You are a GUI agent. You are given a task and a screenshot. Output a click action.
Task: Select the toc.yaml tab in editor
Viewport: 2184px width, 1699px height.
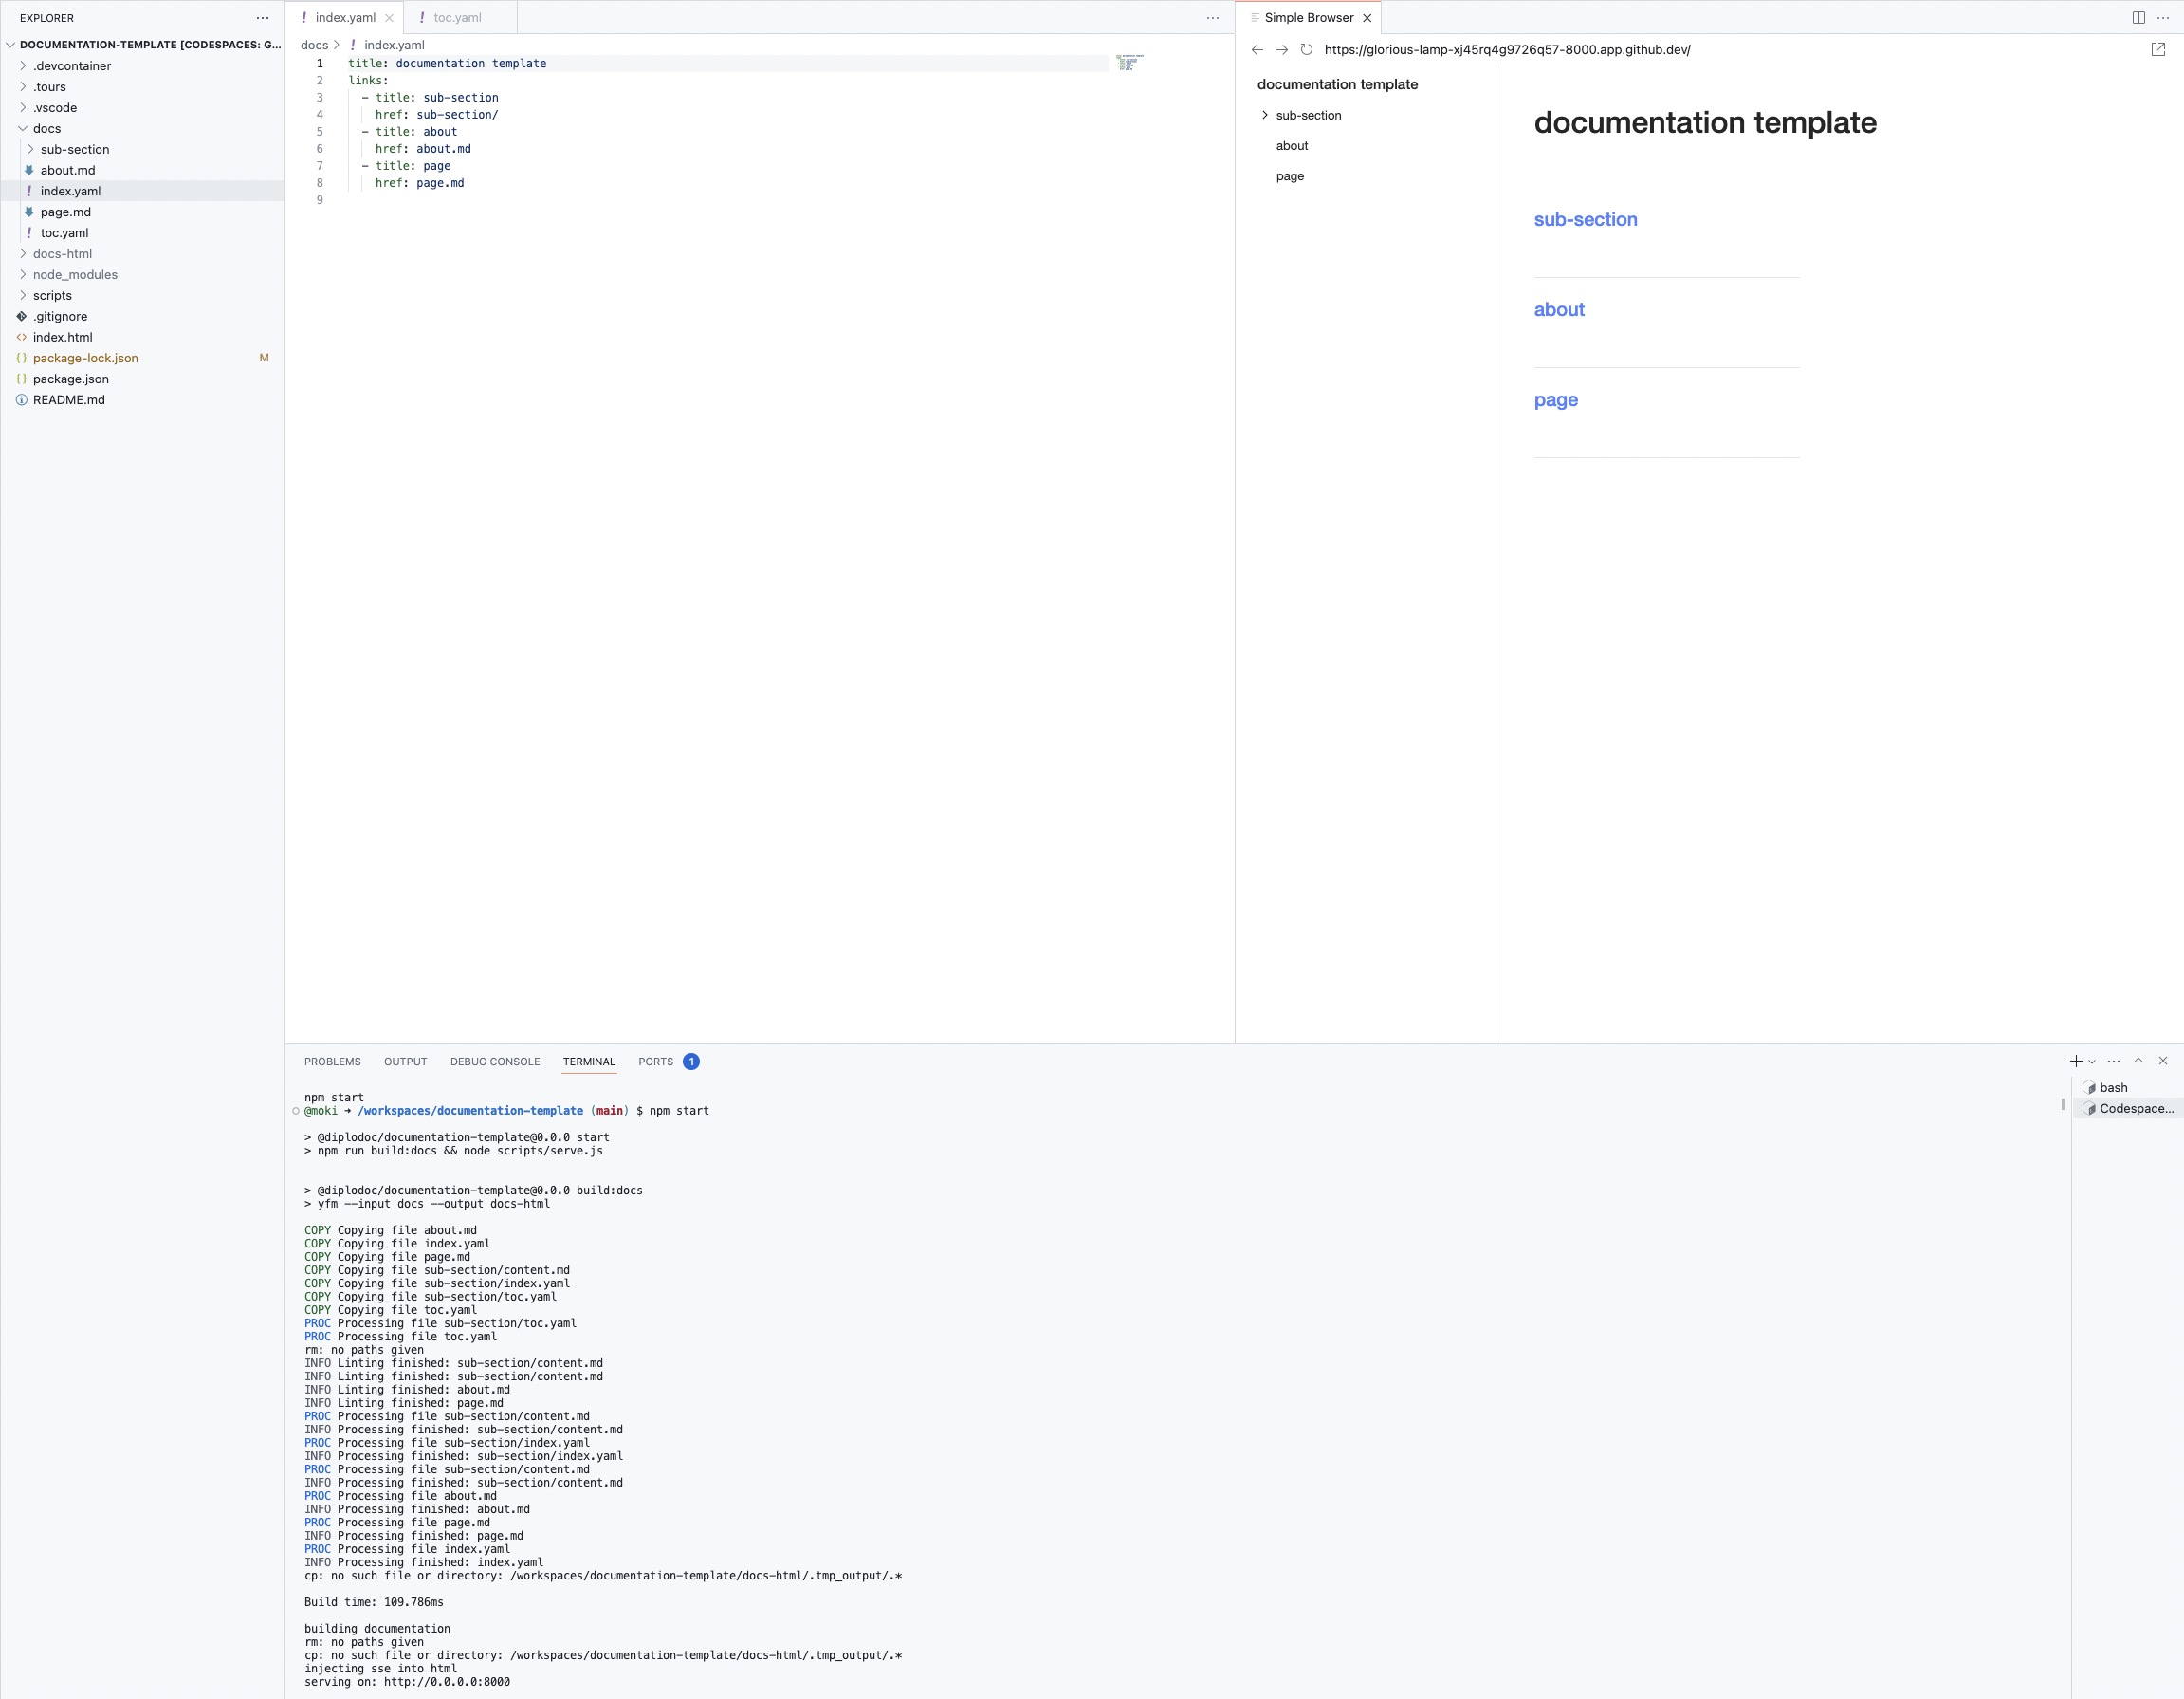(455, 16)
